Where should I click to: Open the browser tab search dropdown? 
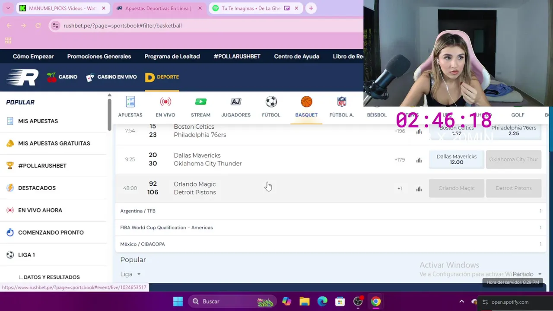pos(8,8)
